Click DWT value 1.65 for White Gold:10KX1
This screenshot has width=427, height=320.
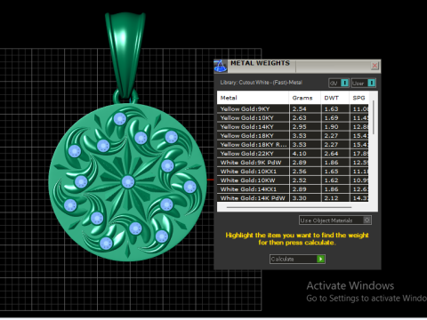pyautogui.click(x=331, y=172)
